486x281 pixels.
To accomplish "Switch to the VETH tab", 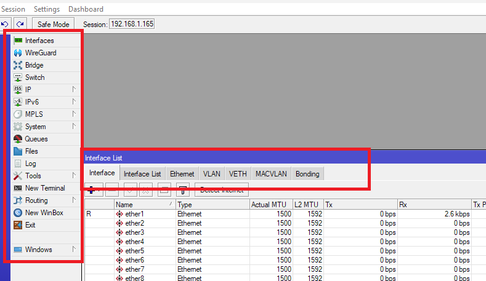I will tap(238, 174).
